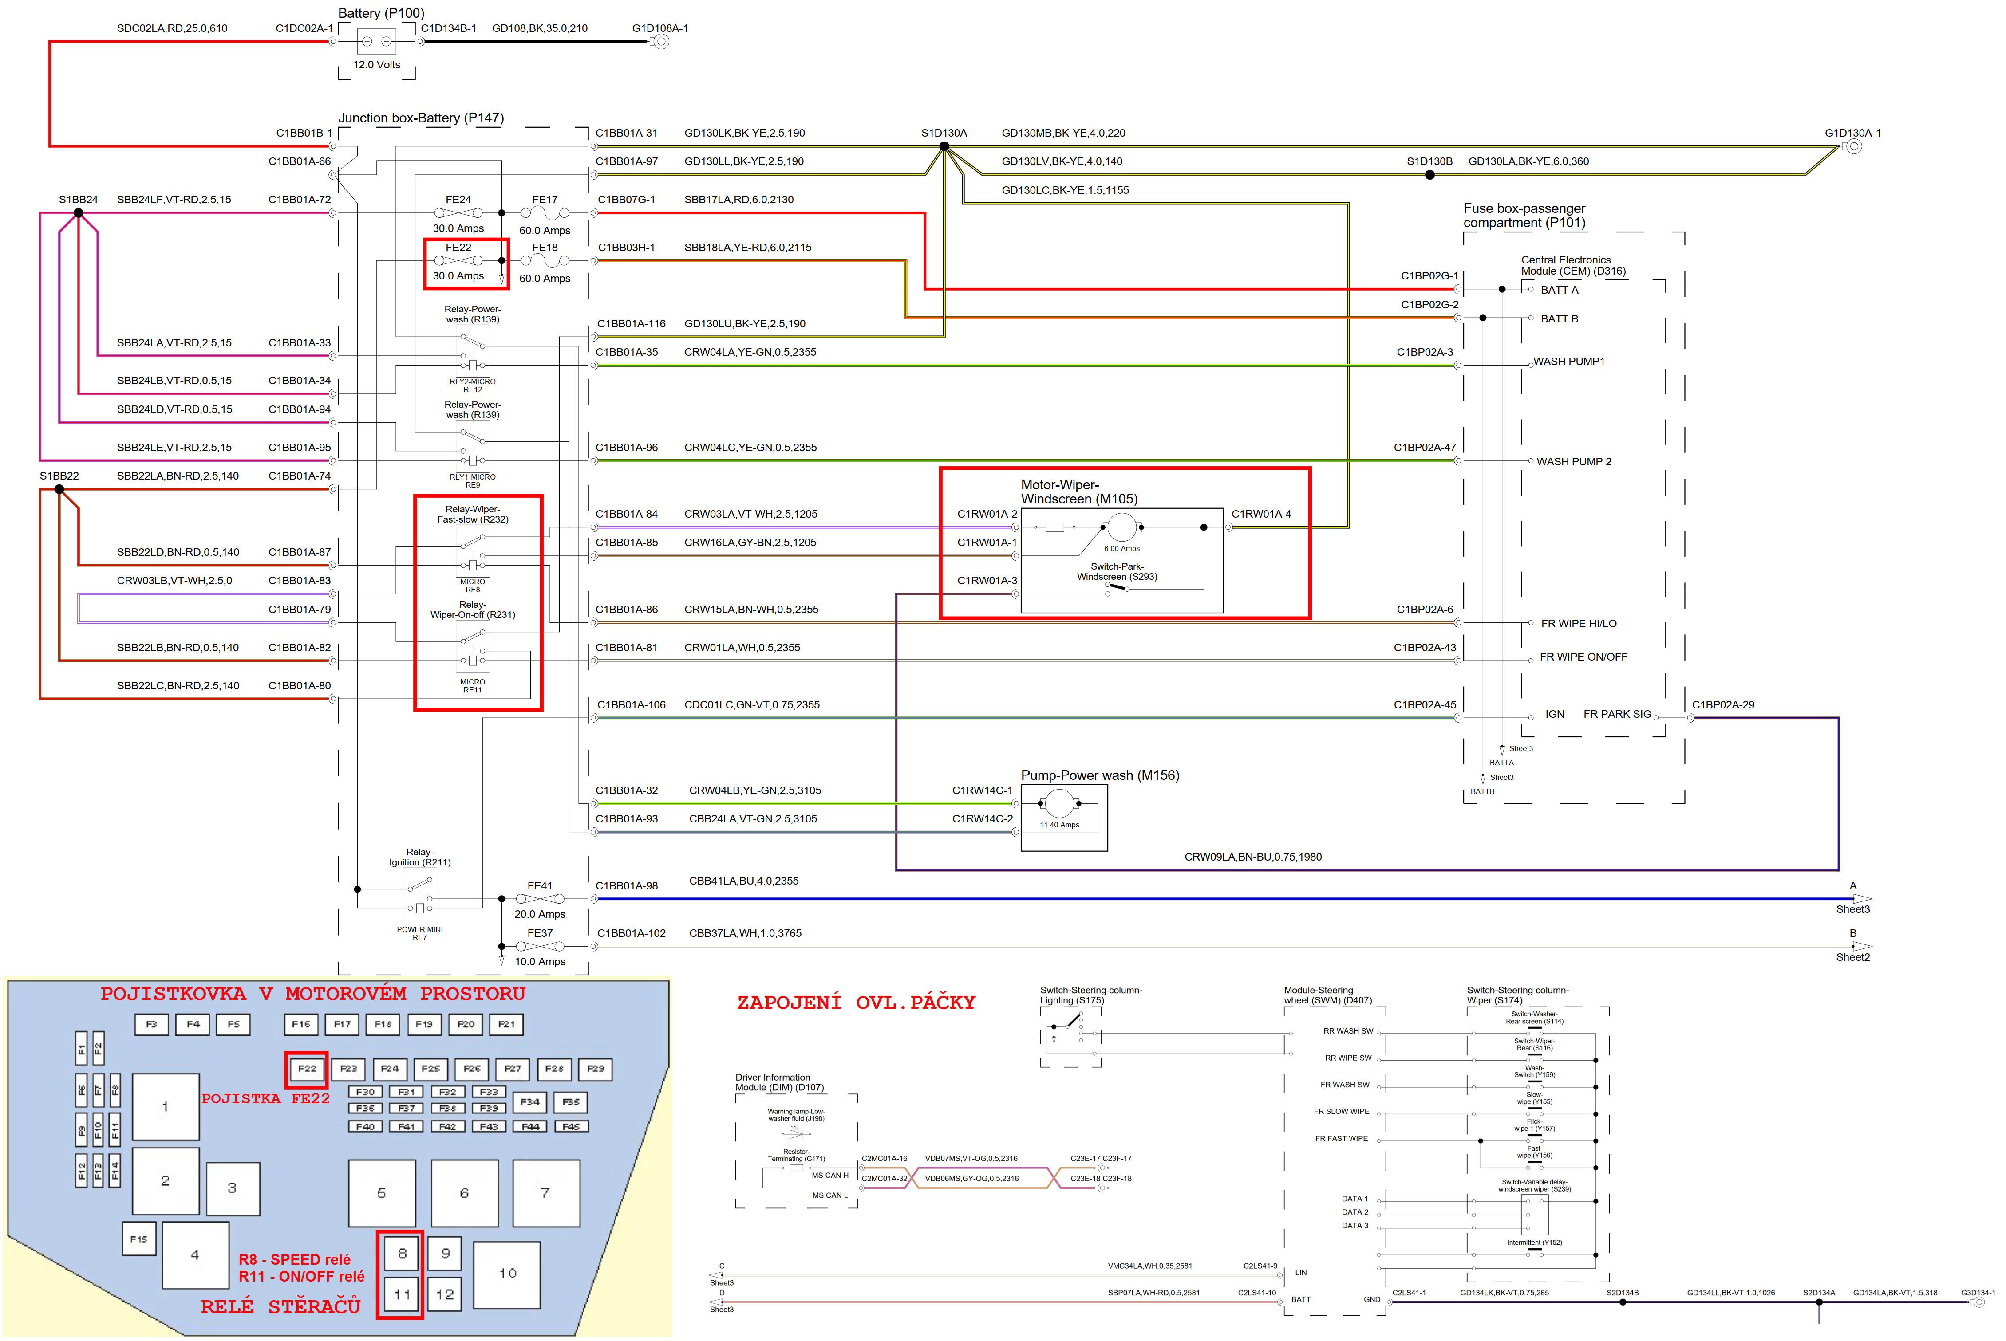Select relay slot 11 in the fuse box

coord(401,1294)
